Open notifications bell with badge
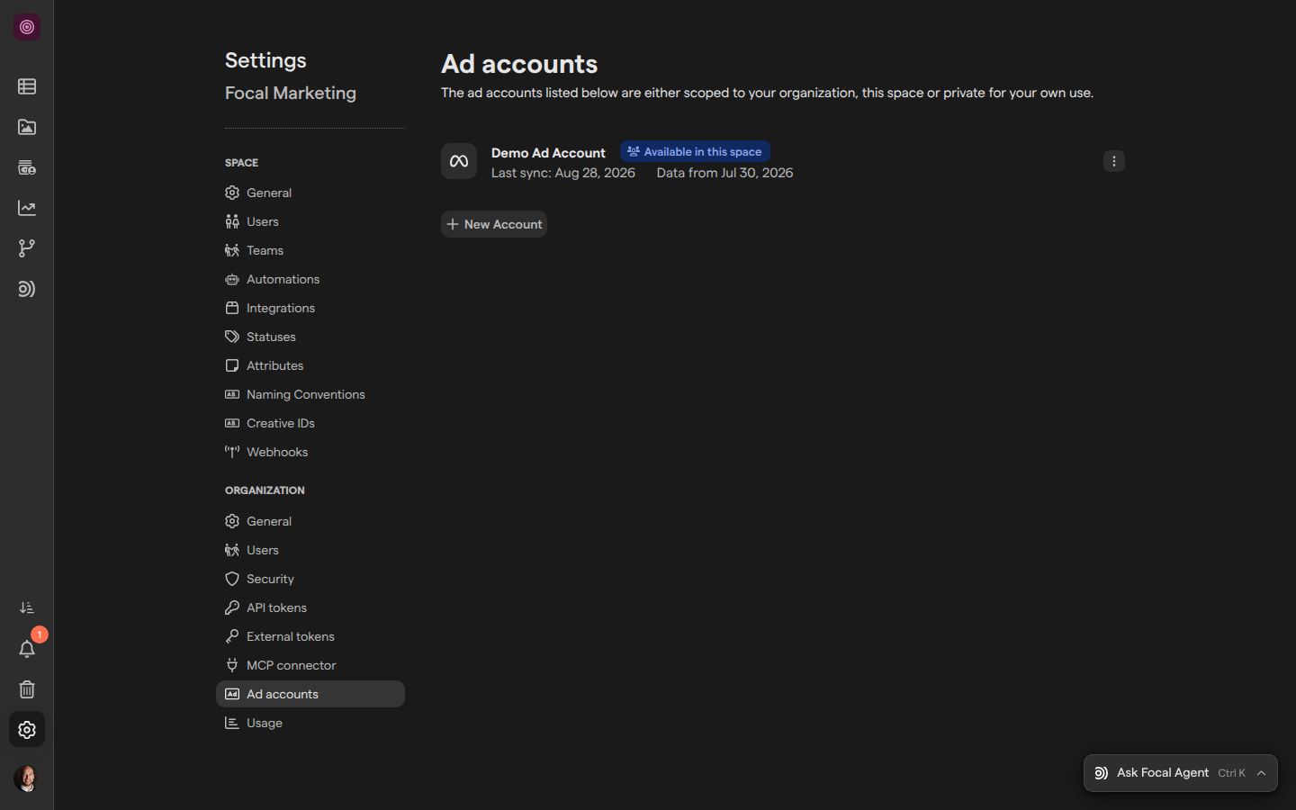The height and width of the screenshot is (810, 1296). click(27, 649)
